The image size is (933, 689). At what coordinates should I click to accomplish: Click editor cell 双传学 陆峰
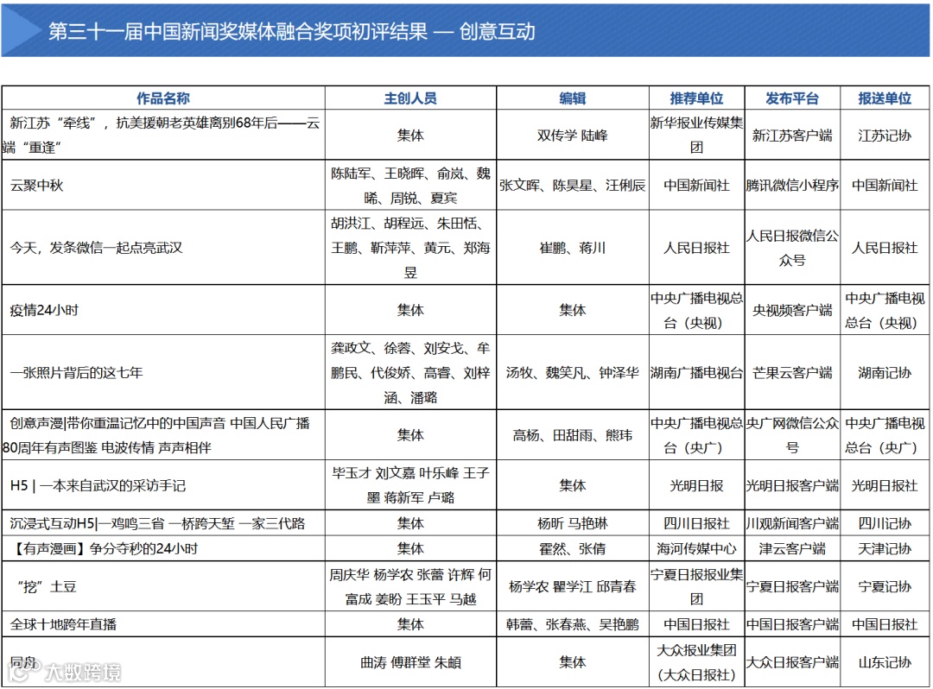(573, 135)
